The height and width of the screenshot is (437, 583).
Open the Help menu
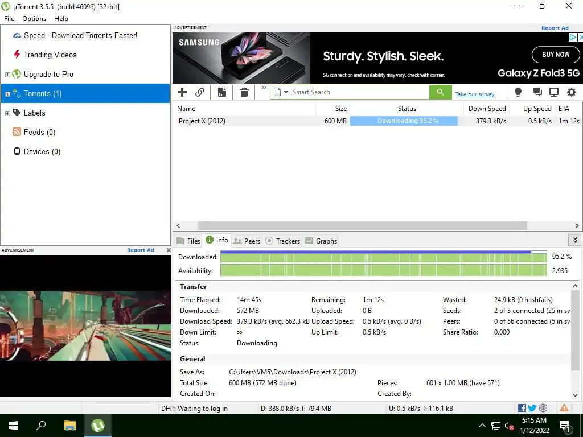pyautogui.click(x=61, y=19)
